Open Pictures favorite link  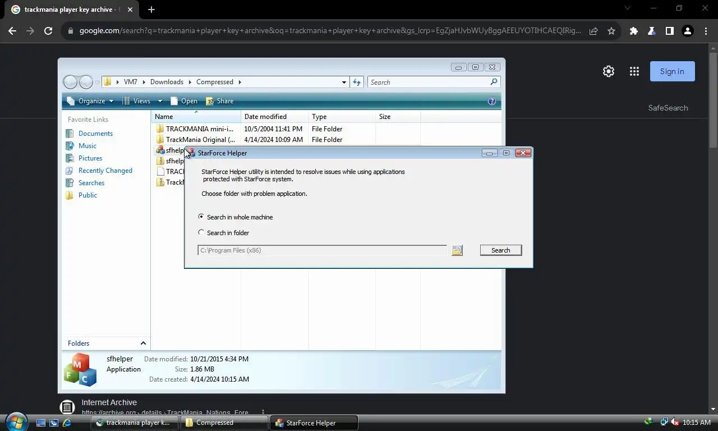point(90,158)
